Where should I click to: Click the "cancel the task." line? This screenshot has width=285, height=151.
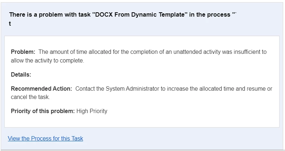(30, 97)
